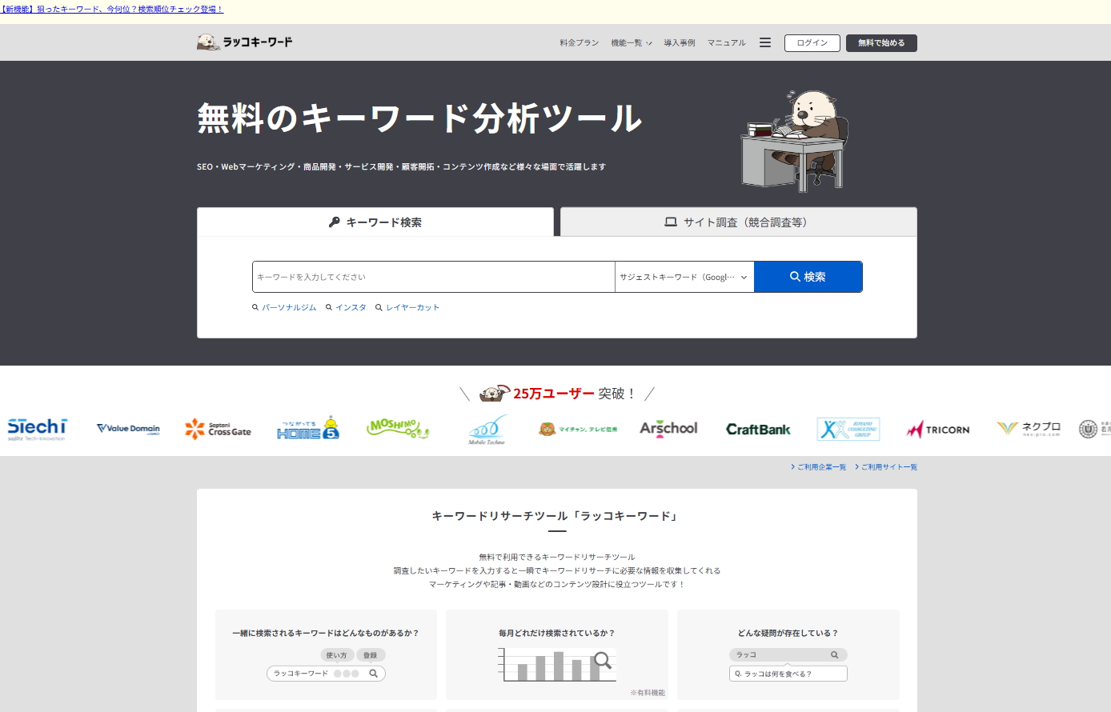
Task: Expand the 機能一覧 dropdown in the header
Action: pos(631,43)
